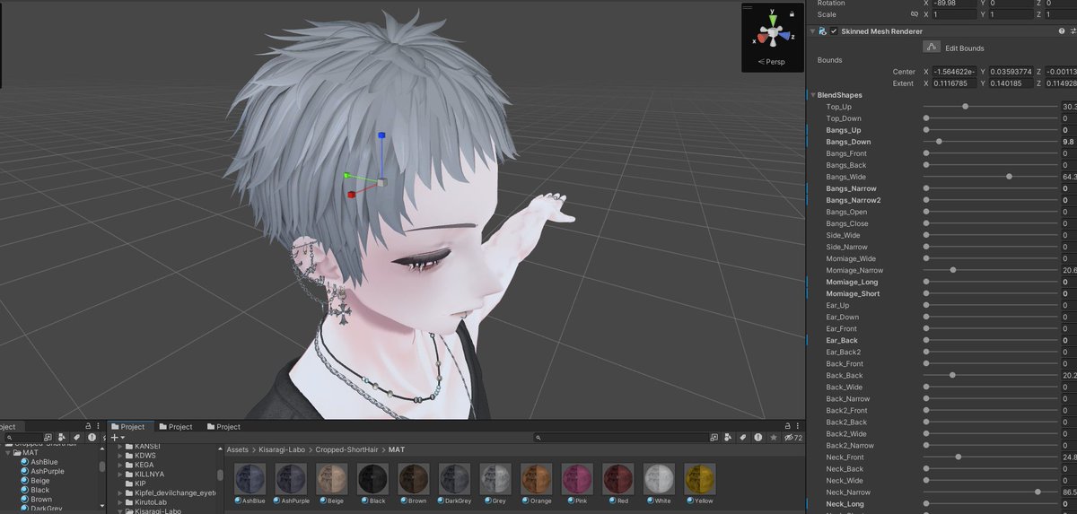Toggle the scene gizmo rotation lock
The height and width of the screenshot is (514, 1077).
click(x=792, y=14)
